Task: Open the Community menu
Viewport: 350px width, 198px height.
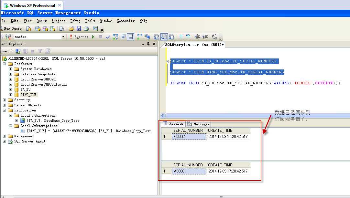Action: point(126,21)
